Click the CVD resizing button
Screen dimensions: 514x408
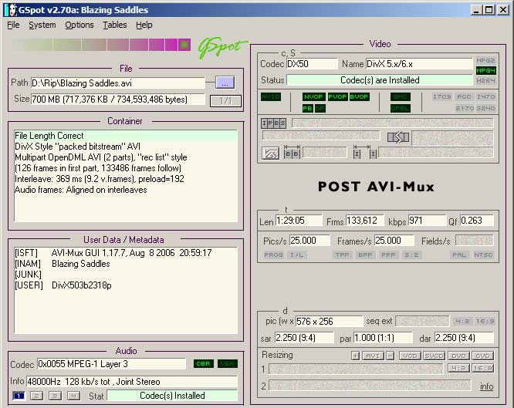(482, 356)
